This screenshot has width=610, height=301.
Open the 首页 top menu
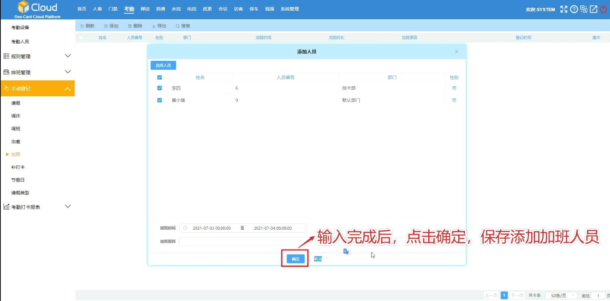pyautogui.click(x=82, y=9)
